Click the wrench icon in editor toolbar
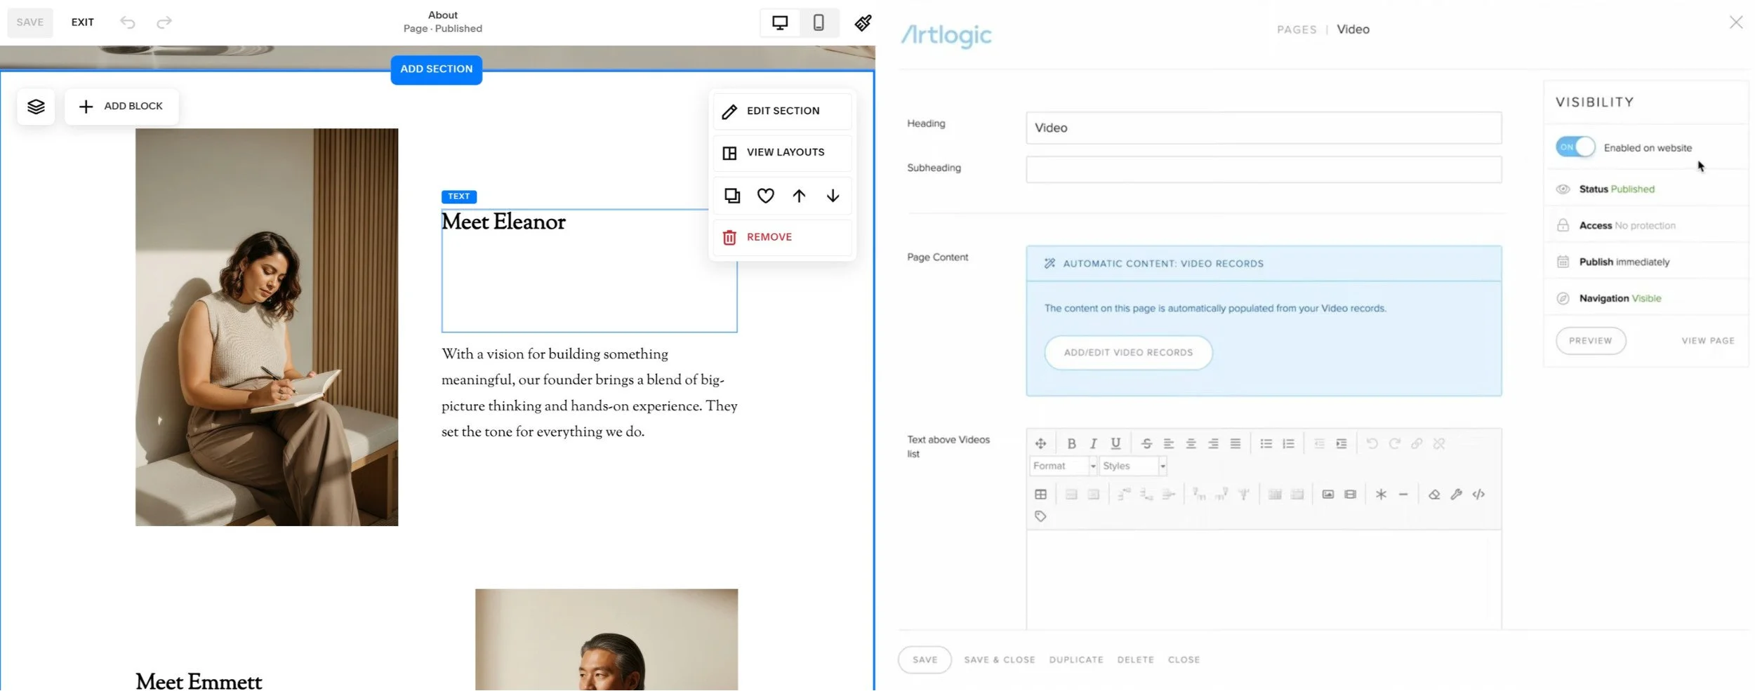The height and width of the screenshot is (691, 1755). pyautogui.click(x=1457, y=495)
